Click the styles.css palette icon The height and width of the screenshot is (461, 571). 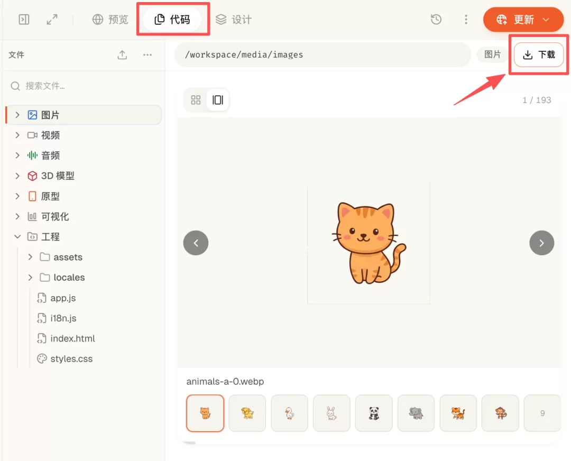pos(42,358)
